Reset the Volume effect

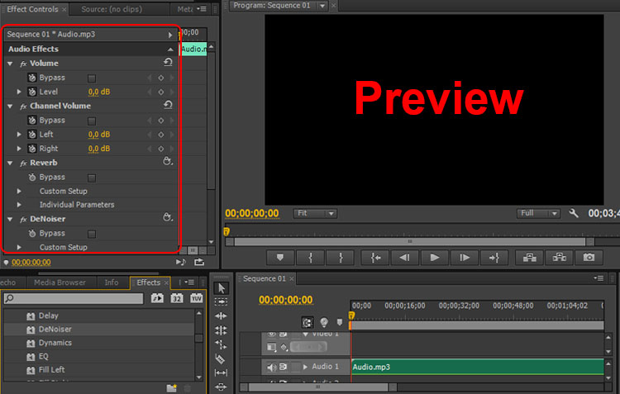click(168, 63)
